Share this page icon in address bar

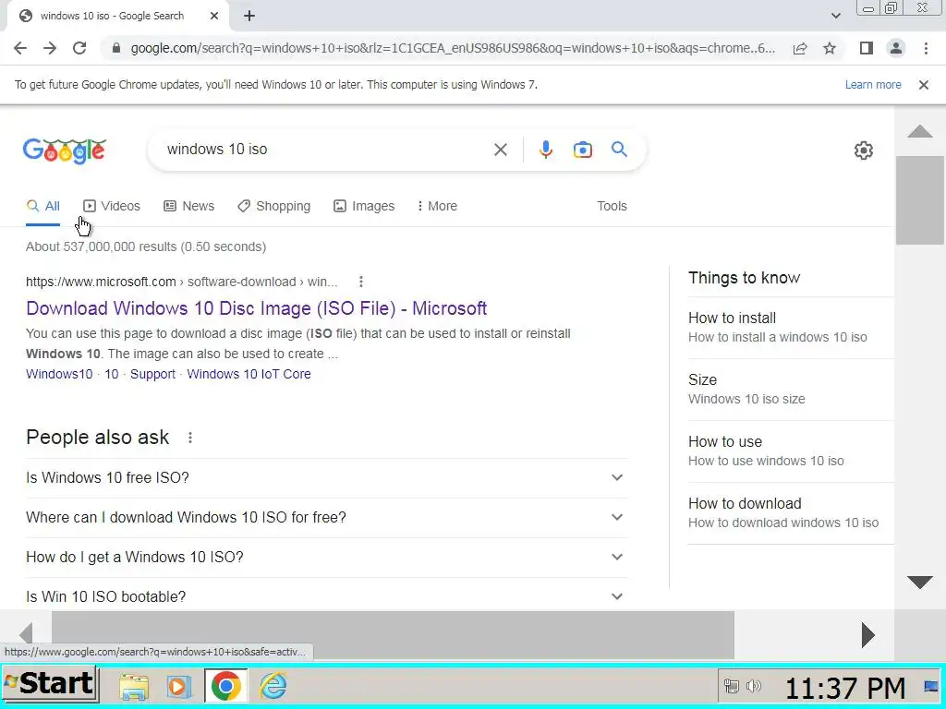coord(800,48)
